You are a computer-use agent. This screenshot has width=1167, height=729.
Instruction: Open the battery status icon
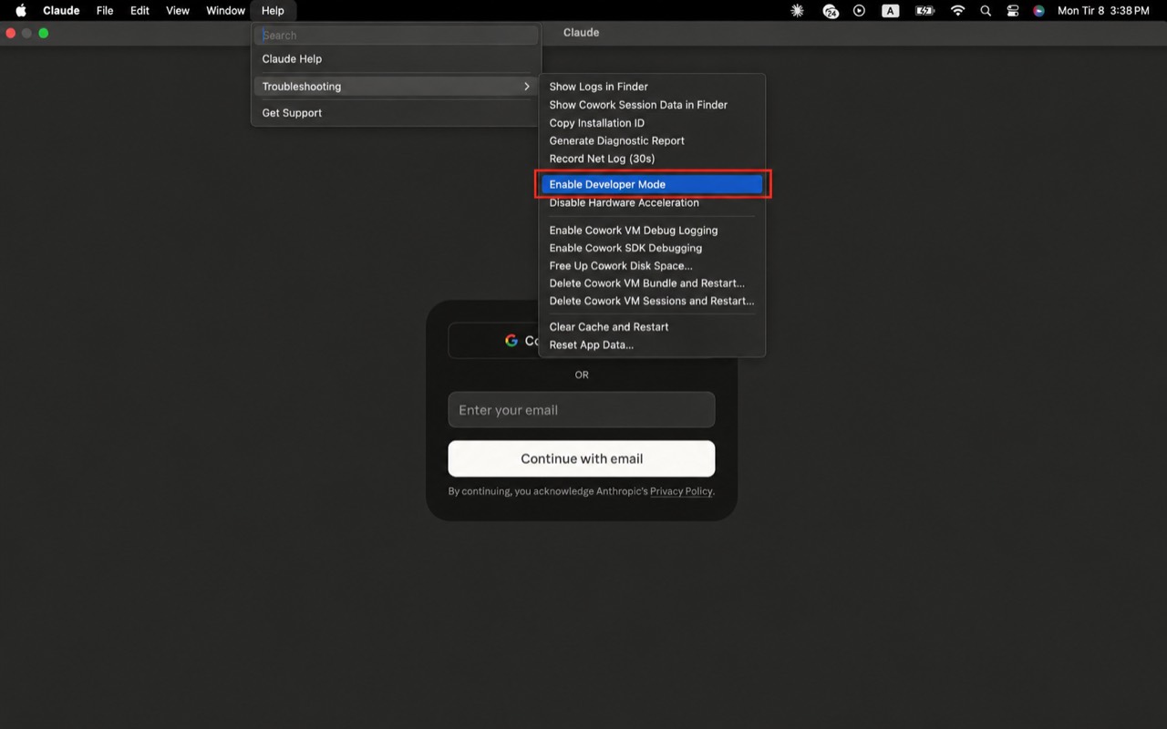[x=924, y=11]
